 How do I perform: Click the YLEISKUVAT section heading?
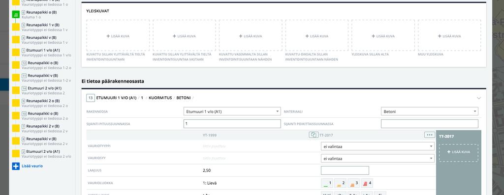(98, 11)
